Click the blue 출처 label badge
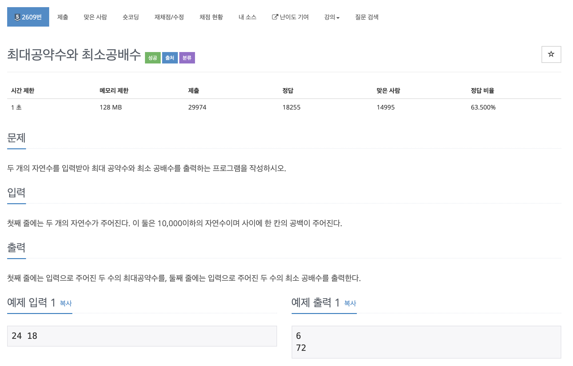 [x=170, y=58]
